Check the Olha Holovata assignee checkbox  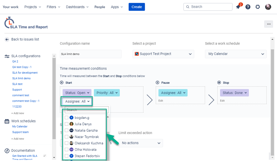click(x=67, y=150)
